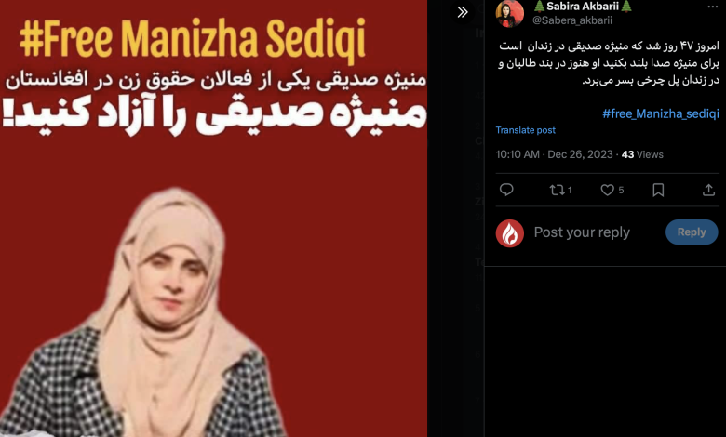Like the post with the heart icon
The height and width of the screenshot is (437, 726).
pyautogui.click(x=612, y=190)
